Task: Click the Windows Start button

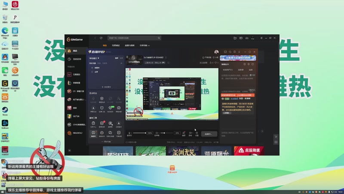Action: [3, 192]
